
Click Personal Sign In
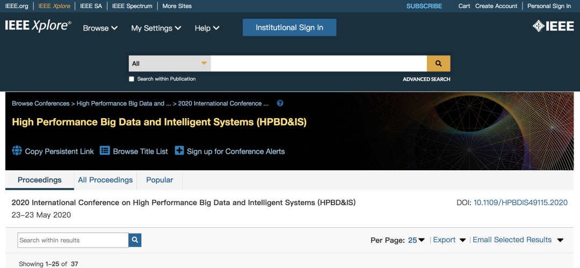point(549,6)
